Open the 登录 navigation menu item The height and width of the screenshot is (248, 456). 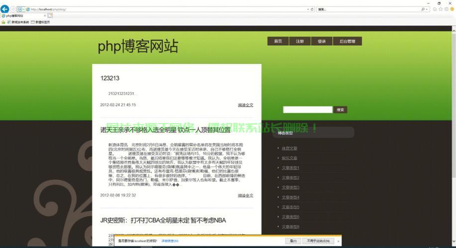(322, 41)
